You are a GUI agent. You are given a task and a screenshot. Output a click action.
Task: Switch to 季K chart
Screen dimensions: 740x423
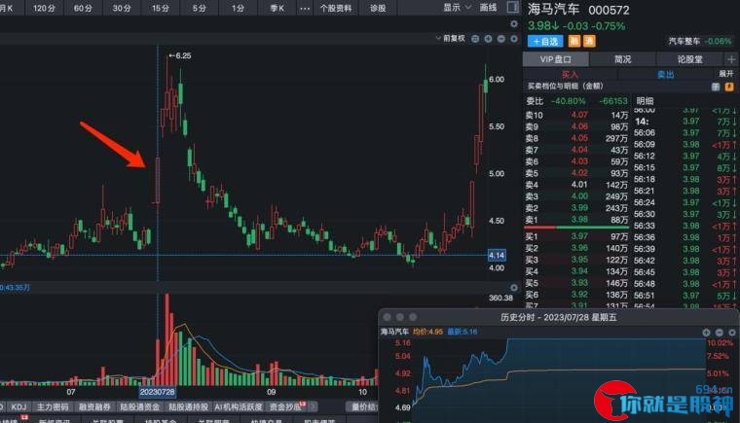point(277,8)
